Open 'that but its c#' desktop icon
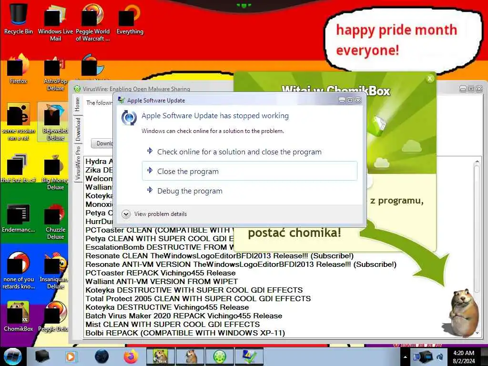 coord(19,168)
